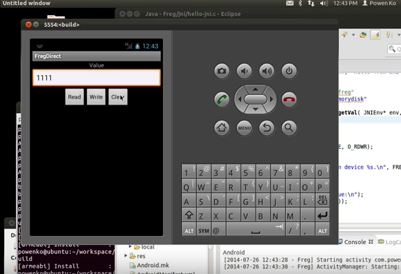Close the 5554 emulator window
The height and width of the screenshot is (274, 401).
point(28,25)
